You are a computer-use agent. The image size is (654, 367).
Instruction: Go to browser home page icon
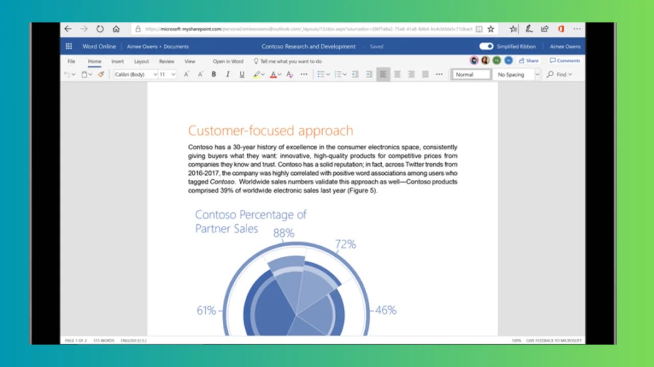click(x=116, y=29)
